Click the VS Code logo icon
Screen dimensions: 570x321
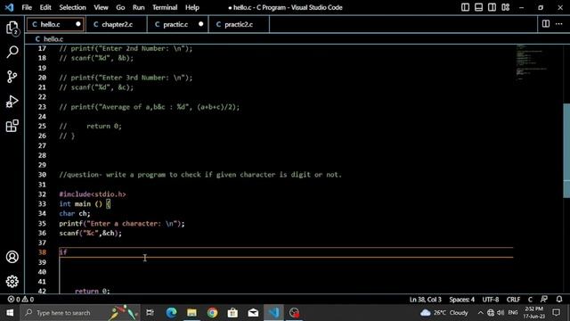[x=10, y=7]
